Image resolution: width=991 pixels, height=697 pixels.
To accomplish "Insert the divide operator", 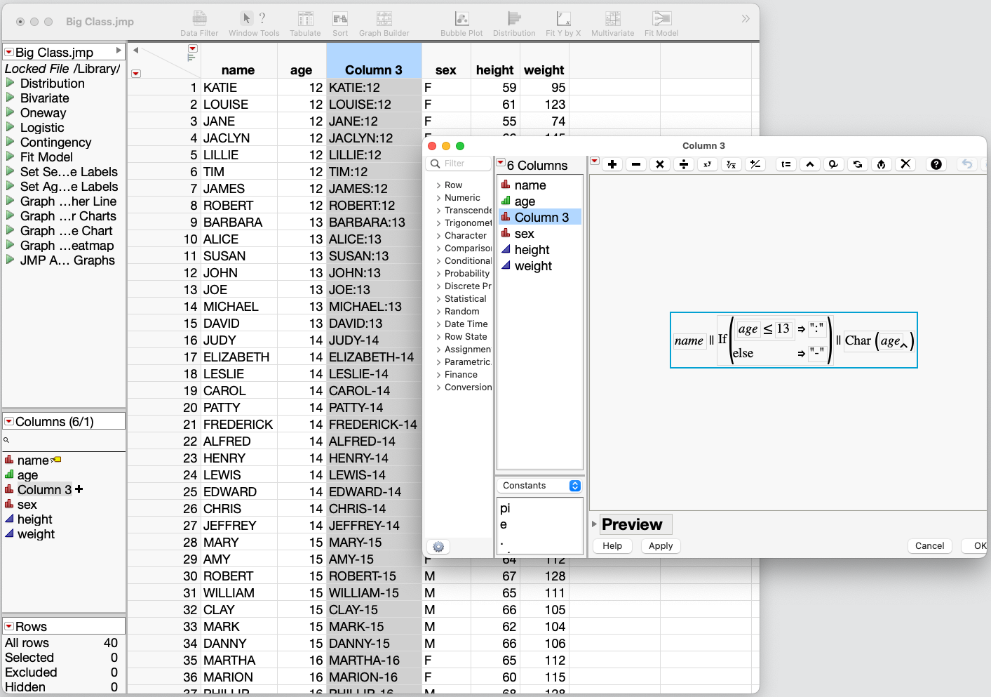I will click(683, 164).
